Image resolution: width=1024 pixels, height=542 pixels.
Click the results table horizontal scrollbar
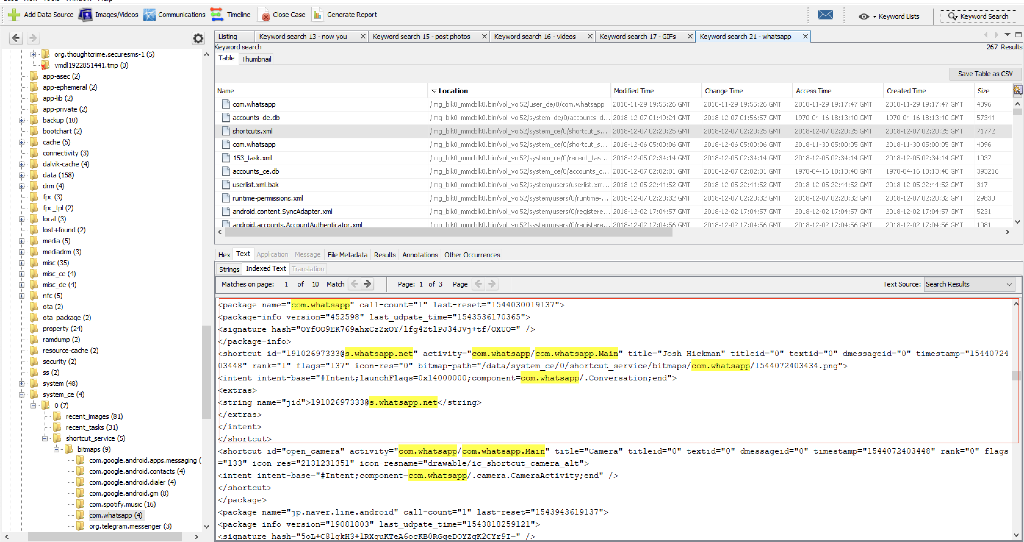pos(449,232)
